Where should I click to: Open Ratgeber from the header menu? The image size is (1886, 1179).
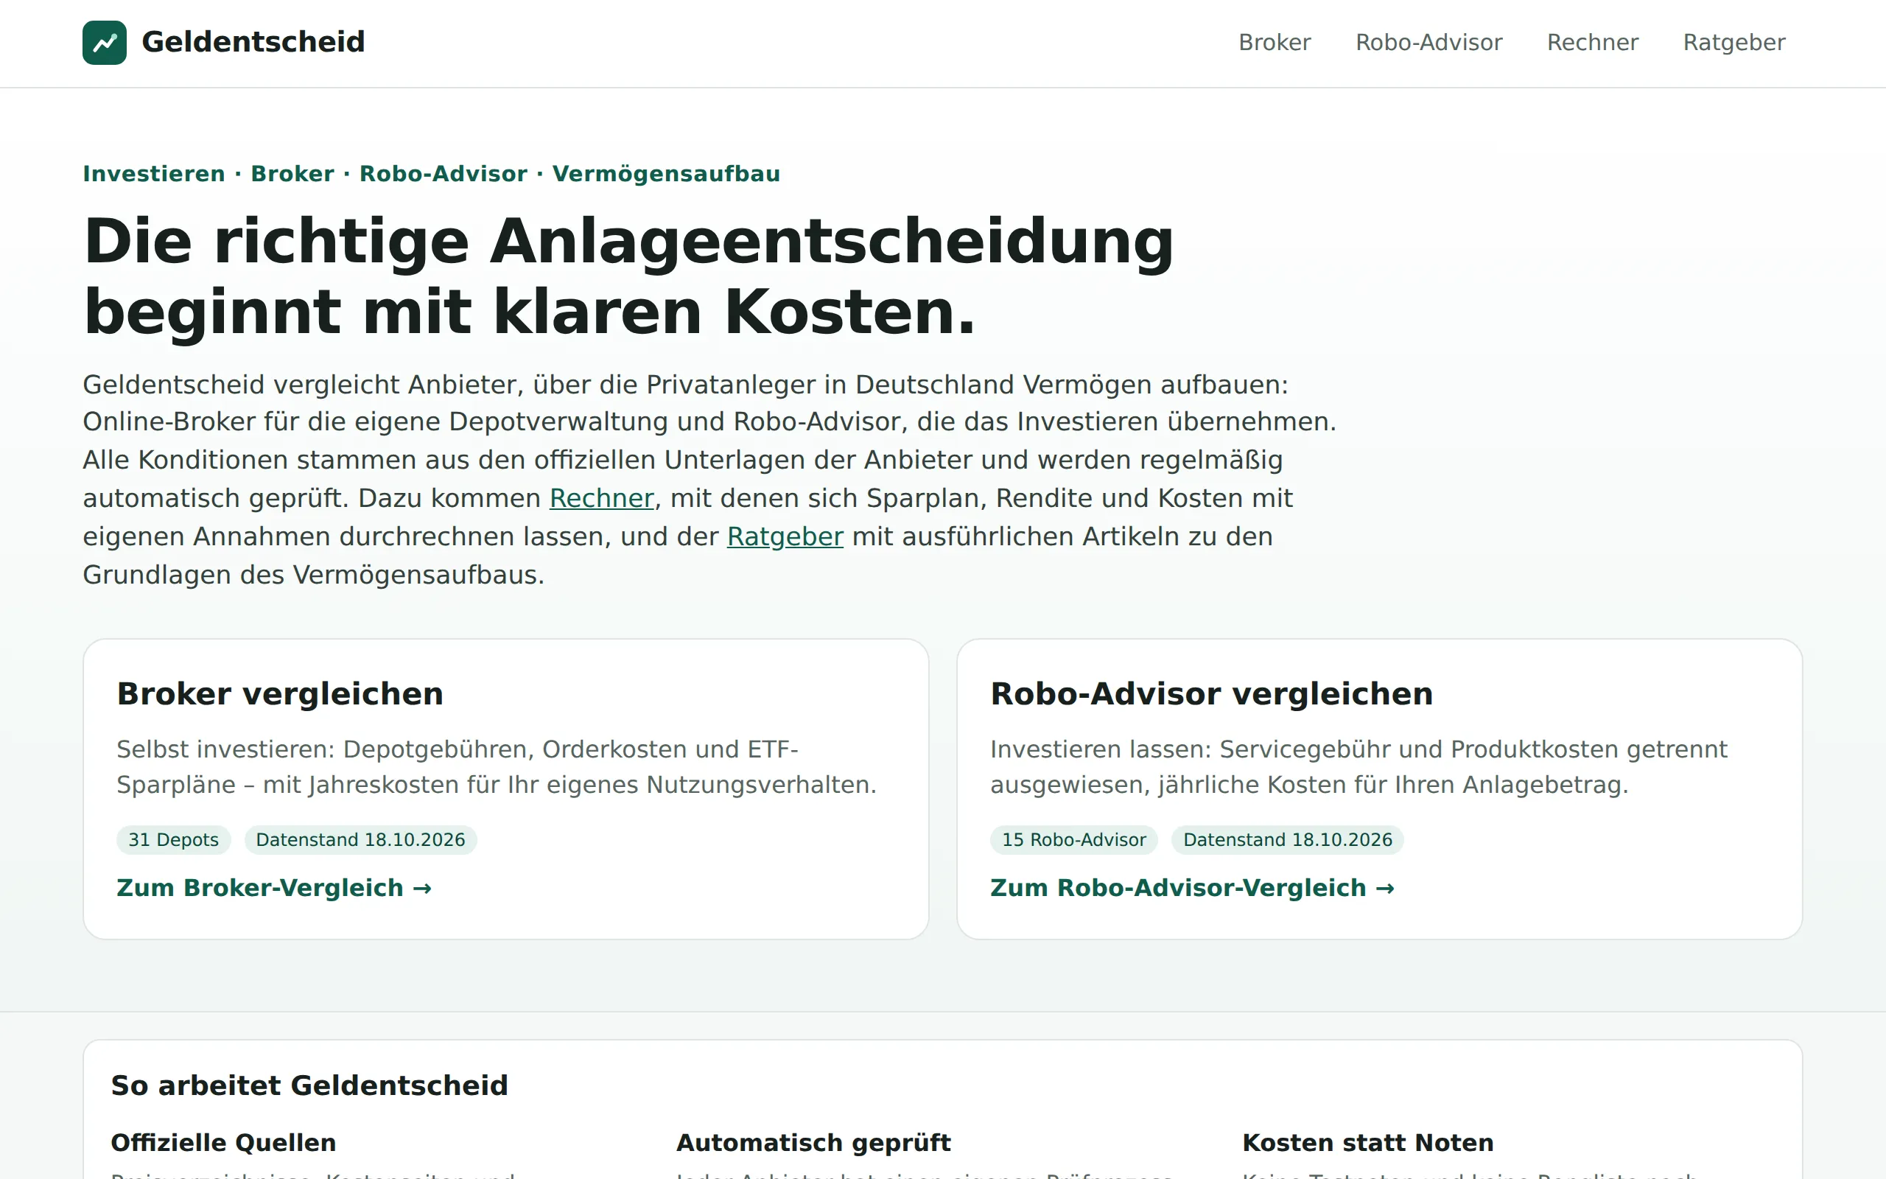tap(1734, 42)
